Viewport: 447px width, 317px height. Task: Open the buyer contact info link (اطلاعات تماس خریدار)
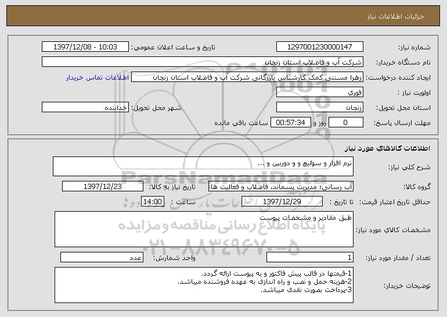(98, 77)
